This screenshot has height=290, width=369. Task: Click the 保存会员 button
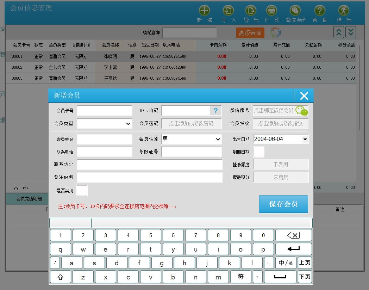pos(283,204)
